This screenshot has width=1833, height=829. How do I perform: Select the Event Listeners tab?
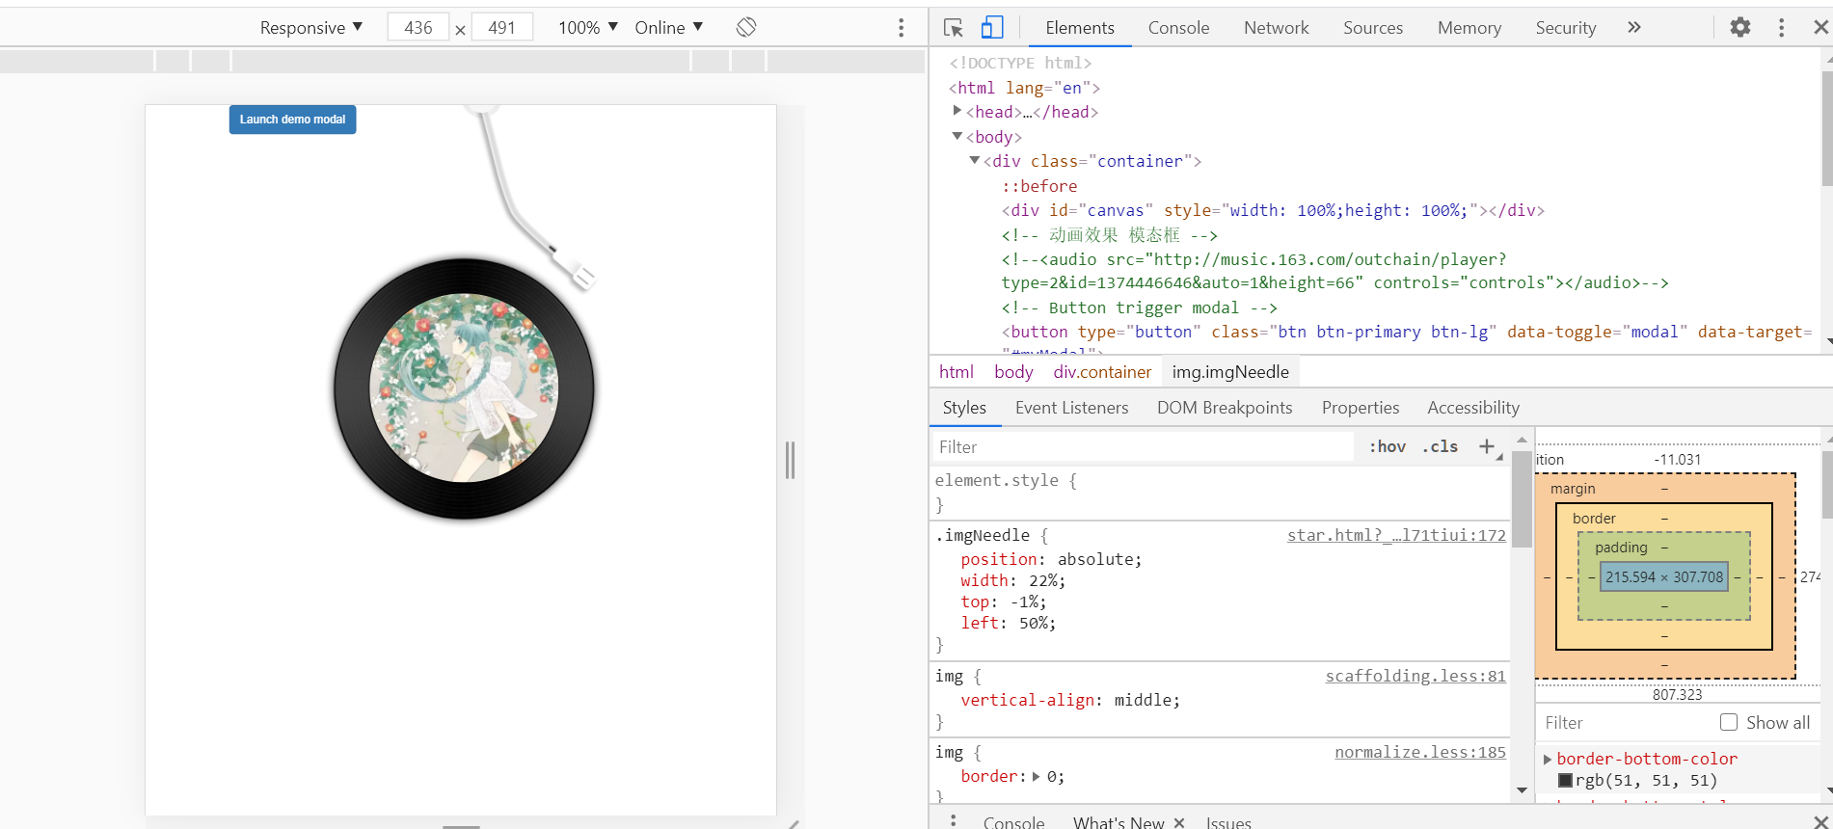[1071, 408]
